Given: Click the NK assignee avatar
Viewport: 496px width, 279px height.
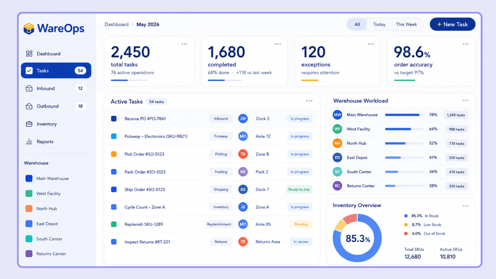Looking at the screenshot, I should coord(243,172).
